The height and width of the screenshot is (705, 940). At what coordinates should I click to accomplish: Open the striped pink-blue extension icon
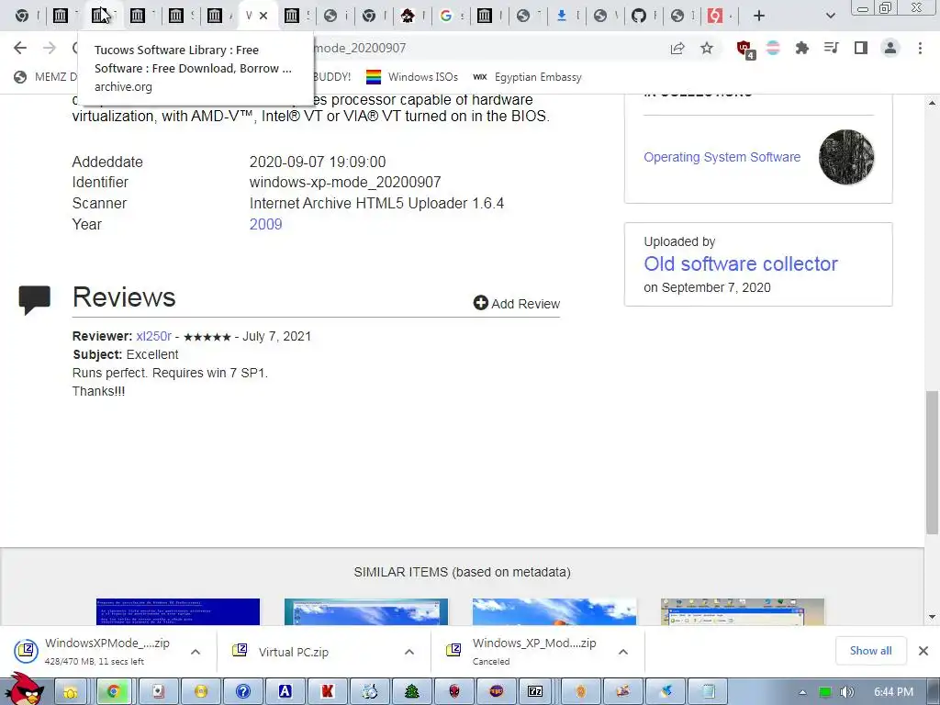pos(773,48)
